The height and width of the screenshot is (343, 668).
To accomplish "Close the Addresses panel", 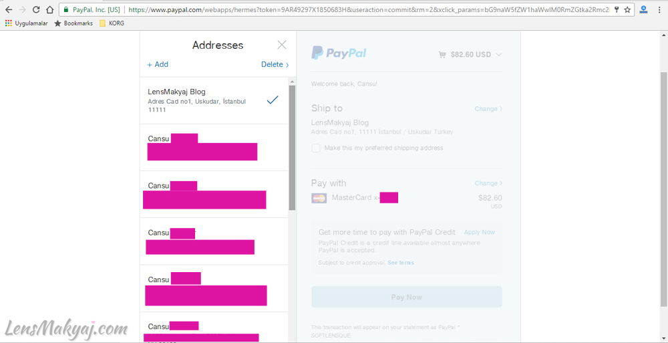I will pyautogui.click(x=282, y=45).
